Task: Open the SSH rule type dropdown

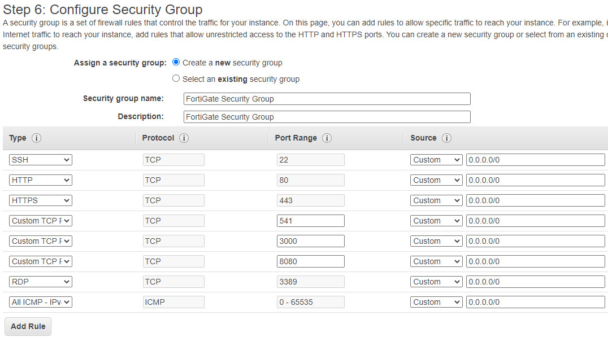Action: 41,160
